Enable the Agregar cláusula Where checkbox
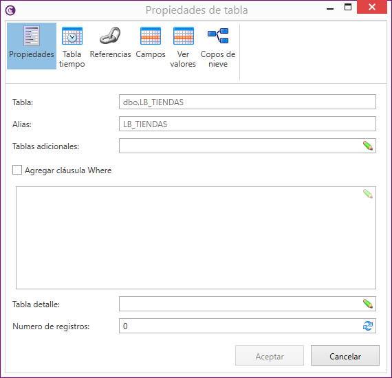This screenshot has height=378, width=392. click(17, 170)
